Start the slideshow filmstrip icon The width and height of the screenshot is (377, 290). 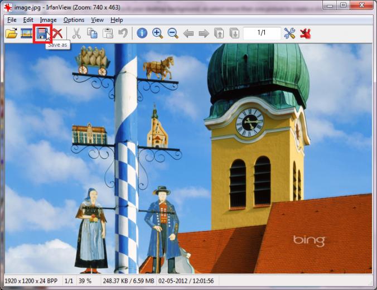tap(26, 33)
